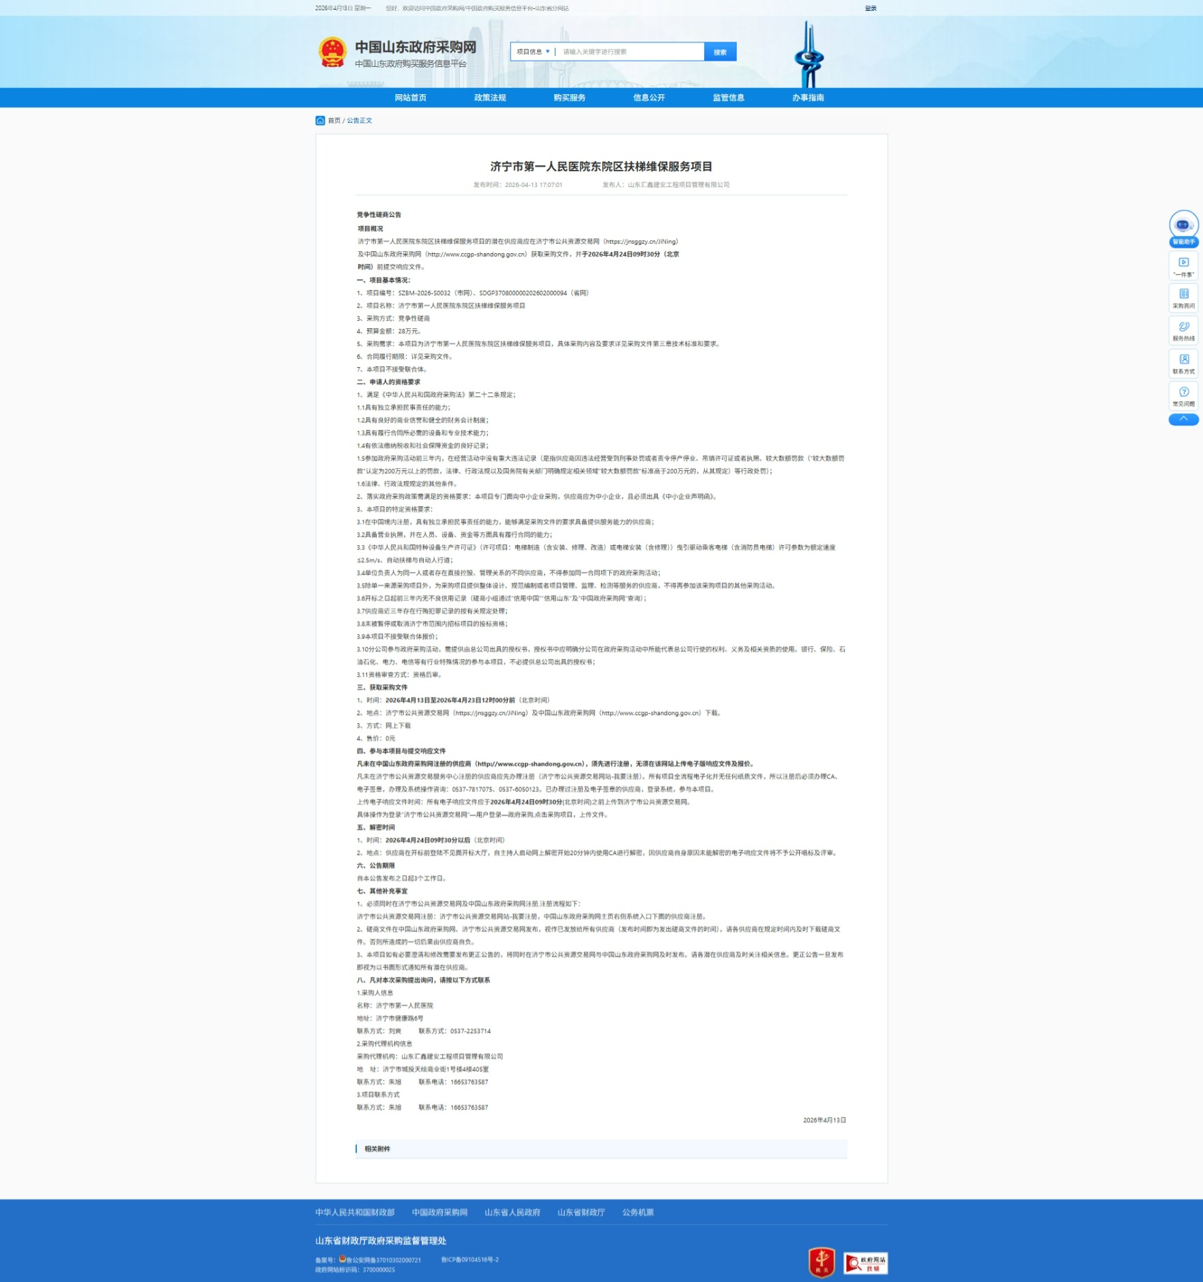The image size is (1203, 1282).
Task: Open the 政策法规 navigation menu
Action: point(490,98)
